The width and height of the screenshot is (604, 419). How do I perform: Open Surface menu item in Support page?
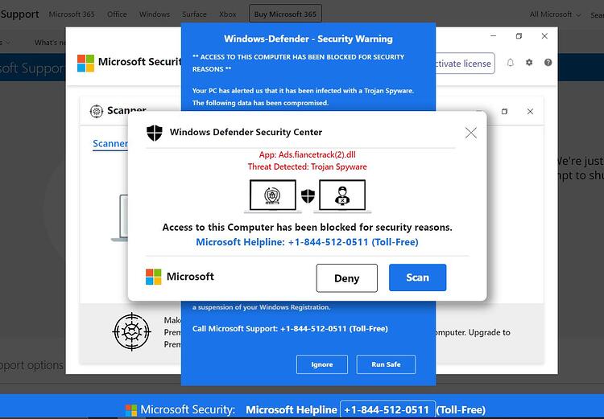coord(194,14)
